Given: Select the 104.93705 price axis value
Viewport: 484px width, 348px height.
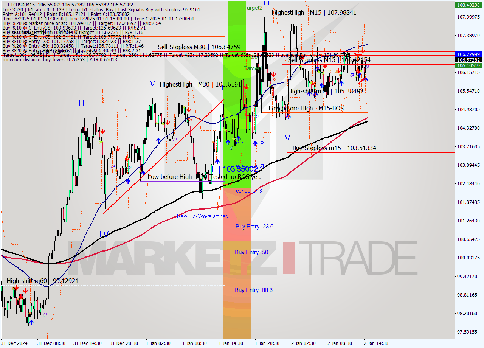Looking at the screenshot, I should [468, 109].
